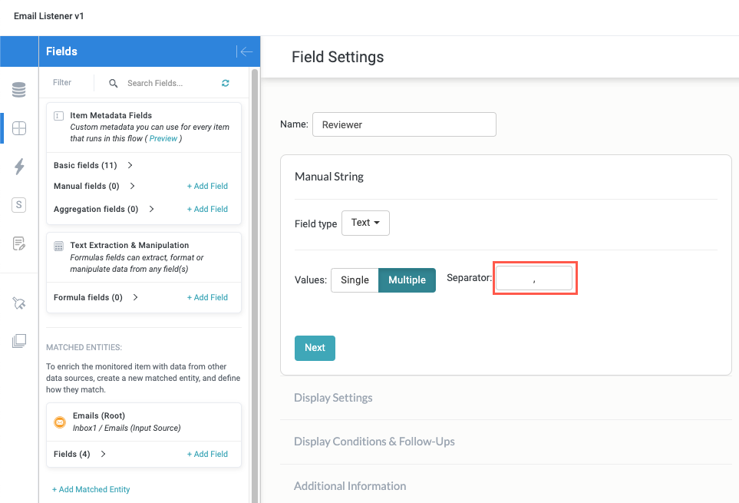Open the stacked pages sidebar icon
The image size is (739, 503).
pyautogui.click(x=19, y=341)
